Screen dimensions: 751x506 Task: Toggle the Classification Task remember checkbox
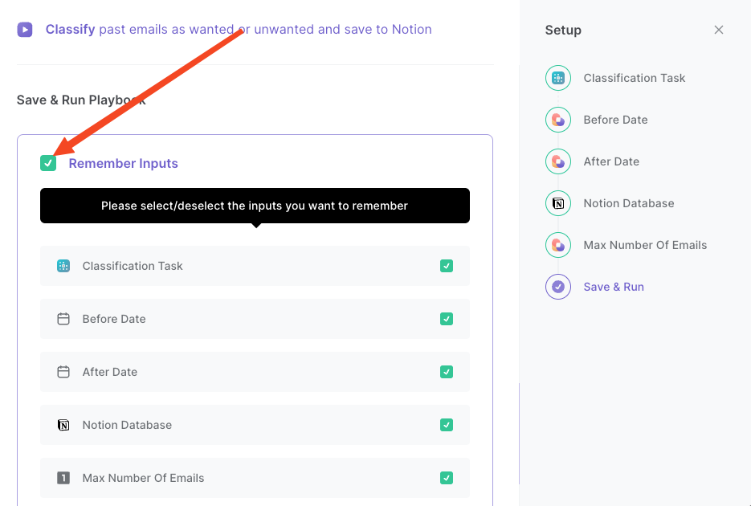tap(447, 266)
